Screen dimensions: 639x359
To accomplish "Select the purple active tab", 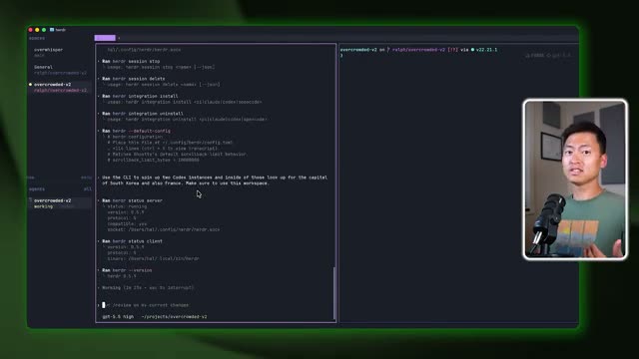I will click(x=105, y=38).
